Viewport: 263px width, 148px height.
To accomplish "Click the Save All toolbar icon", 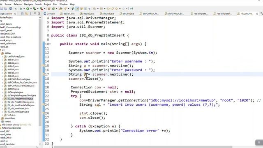I will [x=5, y=9].
